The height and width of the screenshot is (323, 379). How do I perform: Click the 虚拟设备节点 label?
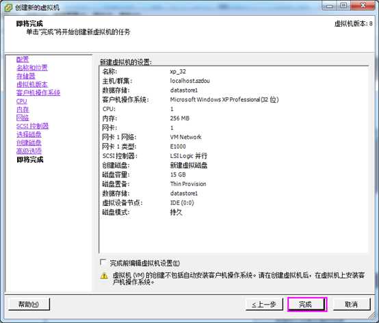pos(122,203)
